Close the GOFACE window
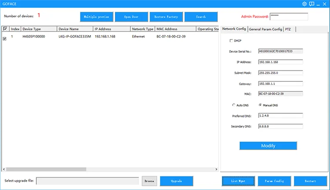The height and width of the screenshot is (190, 330). (325, 4)
